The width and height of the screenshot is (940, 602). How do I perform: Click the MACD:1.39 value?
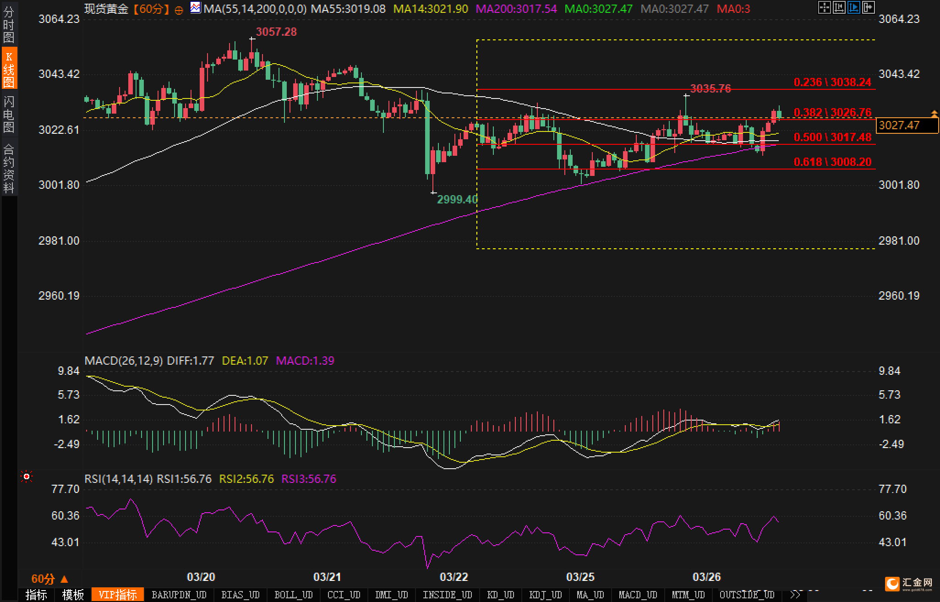coord(305,361)
